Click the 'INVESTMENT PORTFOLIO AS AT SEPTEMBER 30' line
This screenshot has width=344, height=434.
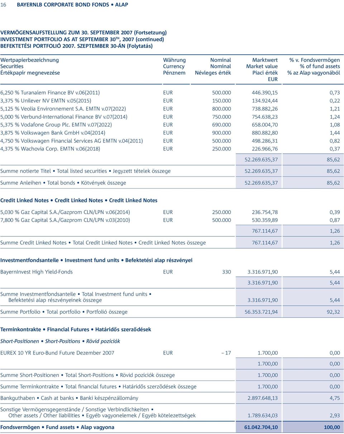tap(82, 39)
